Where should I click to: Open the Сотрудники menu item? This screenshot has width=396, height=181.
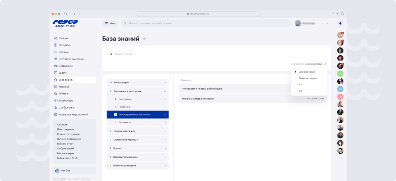tap(66, 66)
